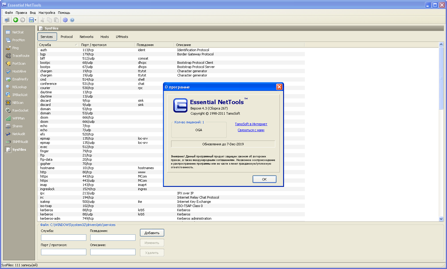The height and width of the screenshot is (269, 447).
Task: Click the Добавить button
Action: tap(152, 233)
